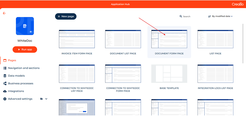Click the Navigation and sections list icon

click(5, 68)
